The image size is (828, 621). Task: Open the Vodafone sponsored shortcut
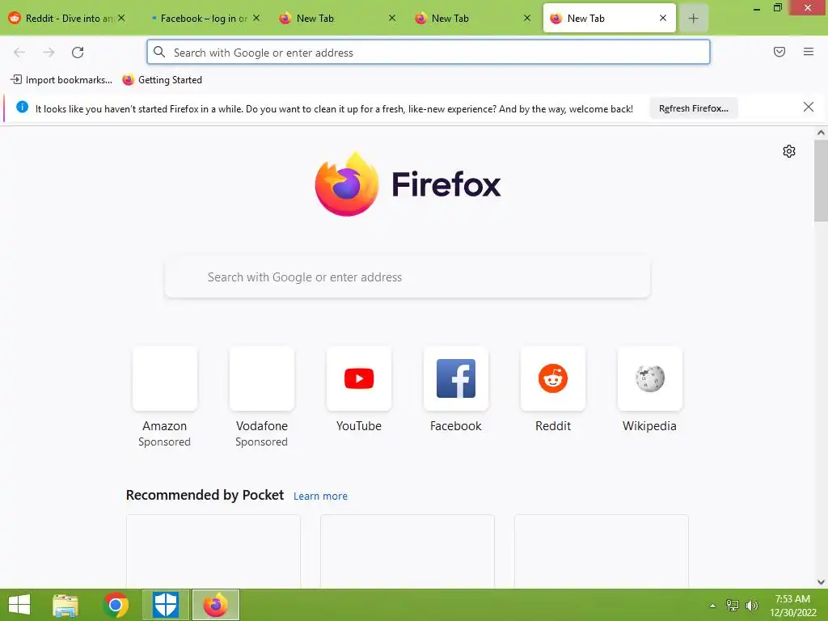click(x=262, y=378)
